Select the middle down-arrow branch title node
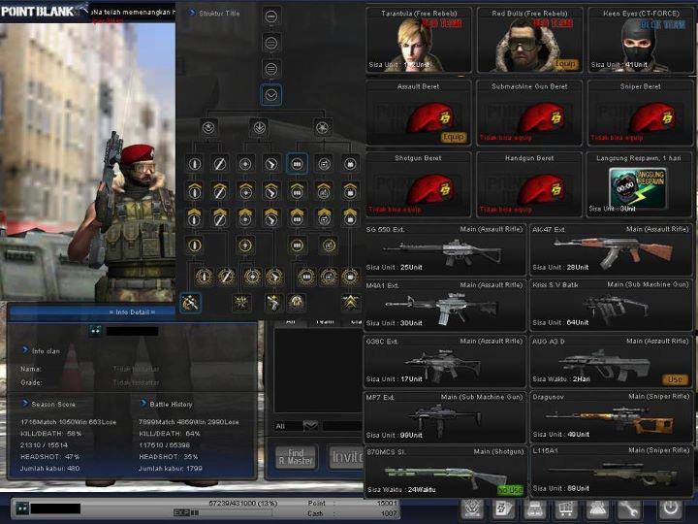 point(259,128)
